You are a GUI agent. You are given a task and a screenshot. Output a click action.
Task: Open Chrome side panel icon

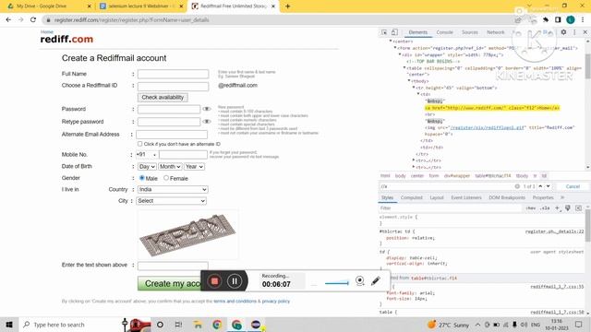click(558, 19)
